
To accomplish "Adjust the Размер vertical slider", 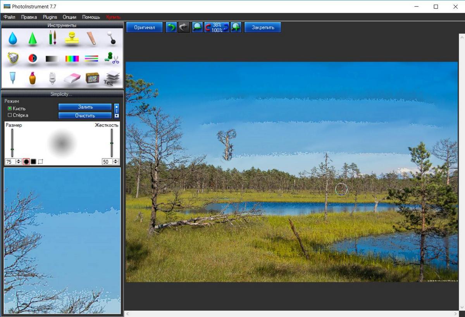I will (x=12, y=143).
